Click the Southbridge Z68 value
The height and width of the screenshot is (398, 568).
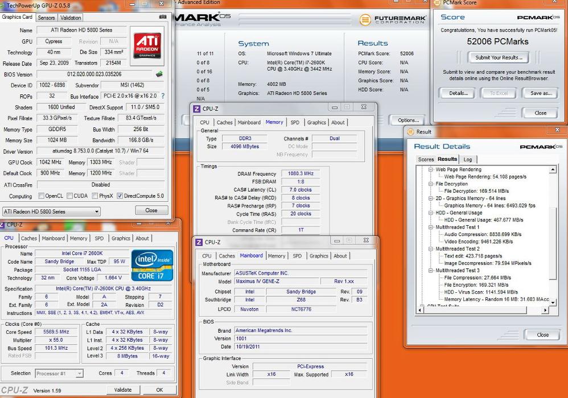301,300
